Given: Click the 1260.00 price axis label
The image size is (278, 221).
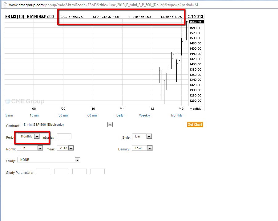Looking at the screenshot, I should click(x=195, y=101).
